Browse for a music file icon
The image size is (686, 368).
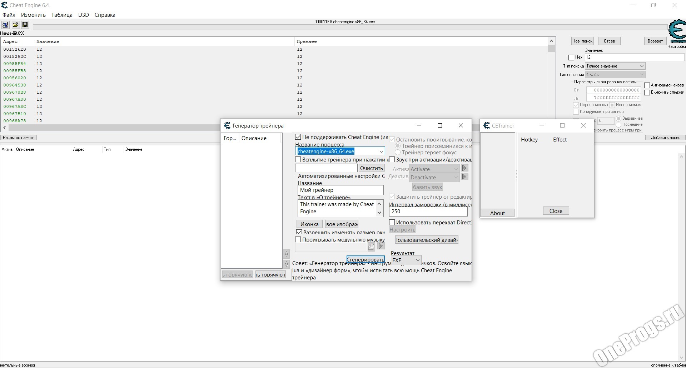tap(371, 247)
